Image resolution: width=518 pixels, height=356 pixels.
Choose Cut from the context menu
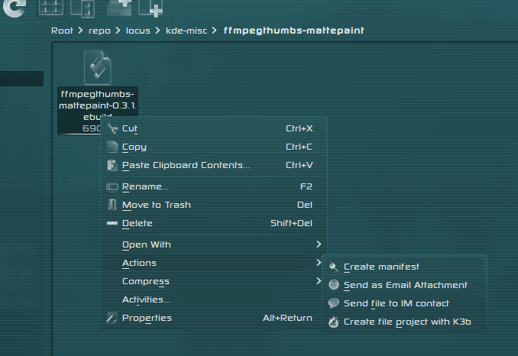point(214,128)
